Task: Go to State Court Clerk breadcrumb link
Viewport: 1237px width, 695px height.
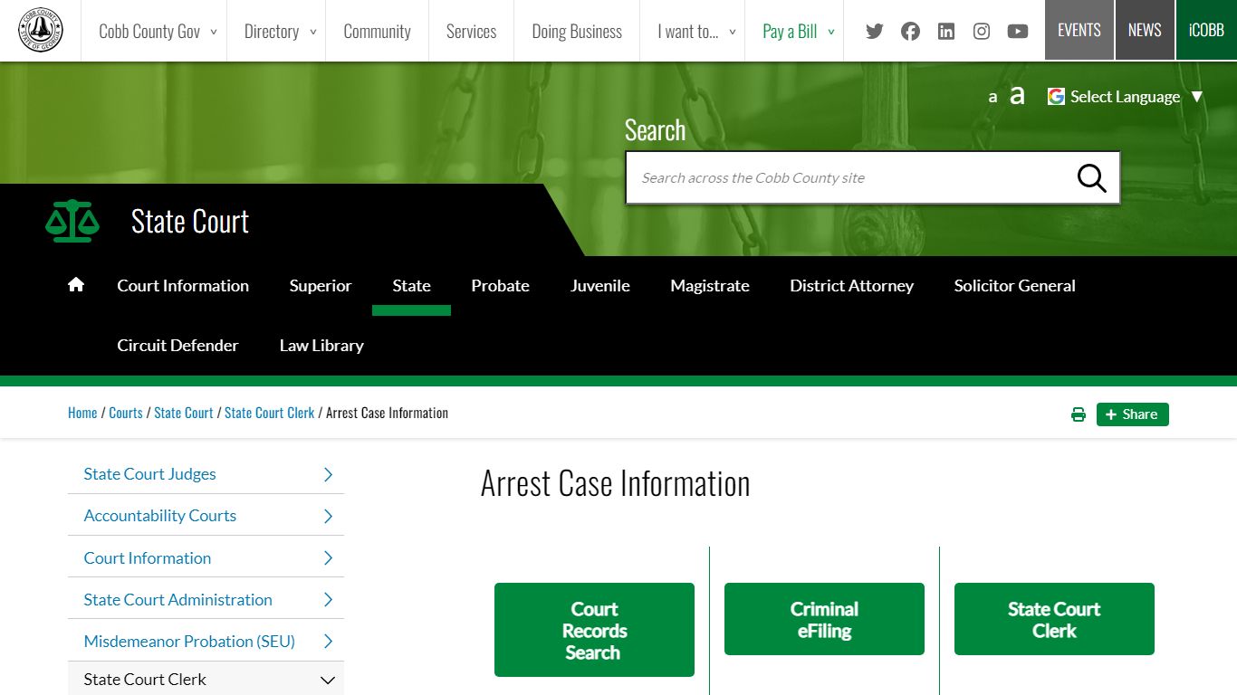Action: [270, 413]
